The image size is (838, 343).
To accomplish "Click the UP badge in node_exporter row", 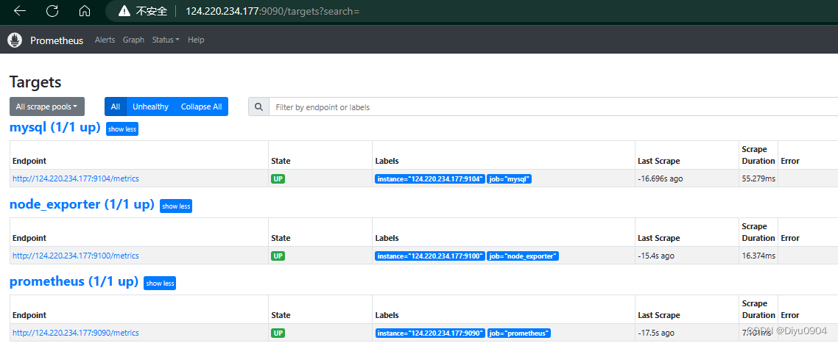I will click(278, 256).
